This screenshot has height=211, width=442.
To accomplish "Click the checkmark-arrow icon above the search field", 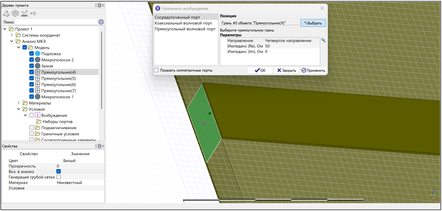I will pos(24,13).
